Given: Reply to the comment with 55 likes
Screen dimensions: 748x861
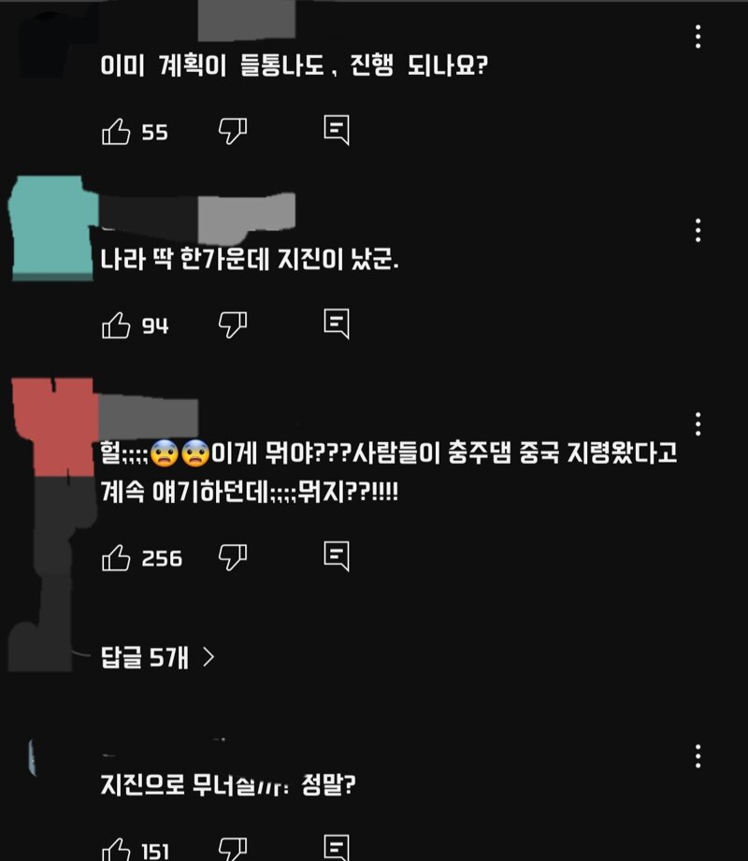Looking at the screenshot, I should [x=336, y=130].
